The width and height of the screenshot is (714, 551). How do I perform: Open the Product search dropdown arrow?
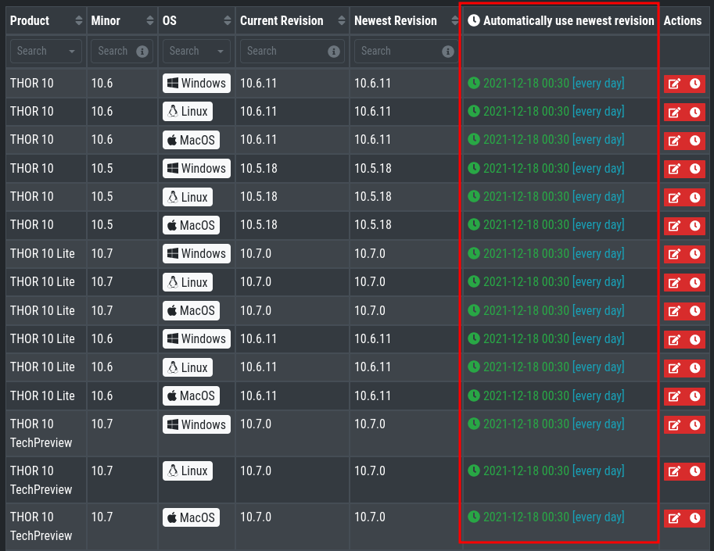pyautogui.click(x=73, y=52)
